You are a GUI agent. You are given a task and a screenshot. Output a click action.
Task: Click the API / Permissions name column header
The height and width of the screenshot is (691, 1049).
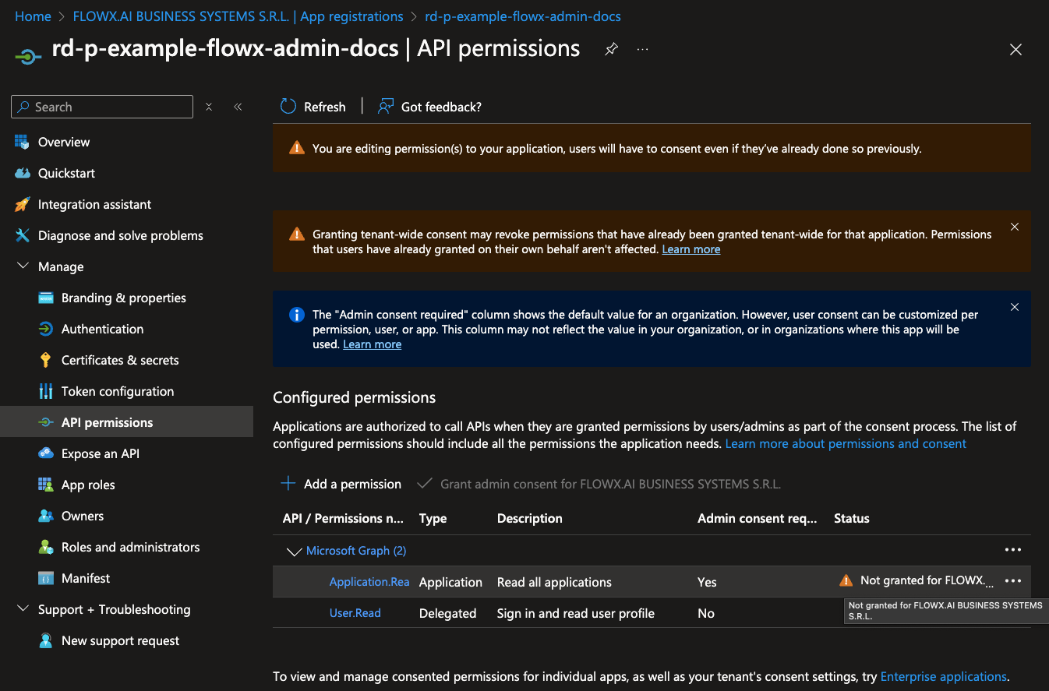[343, 518]
